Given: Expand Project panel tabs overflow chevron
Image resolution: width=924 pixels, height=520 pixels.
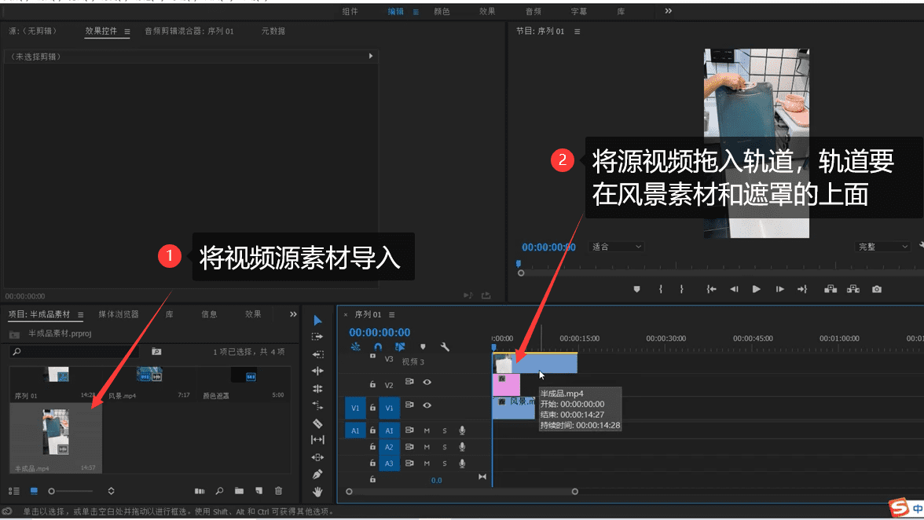Looking at the screenshot, I should tap(293, 314).
